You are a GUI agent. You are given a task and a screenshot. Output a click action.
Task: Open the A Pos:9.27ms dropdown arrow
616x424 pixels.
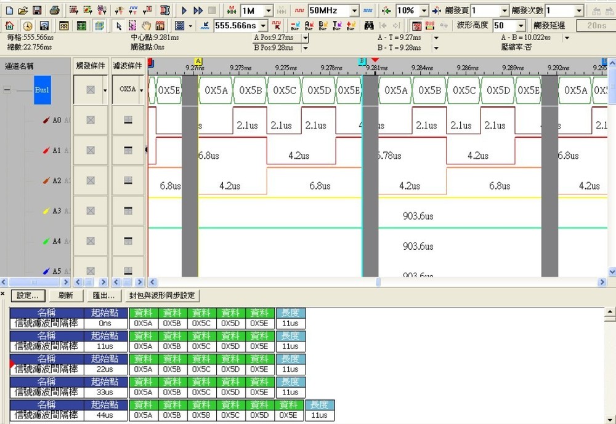point(306,38)
